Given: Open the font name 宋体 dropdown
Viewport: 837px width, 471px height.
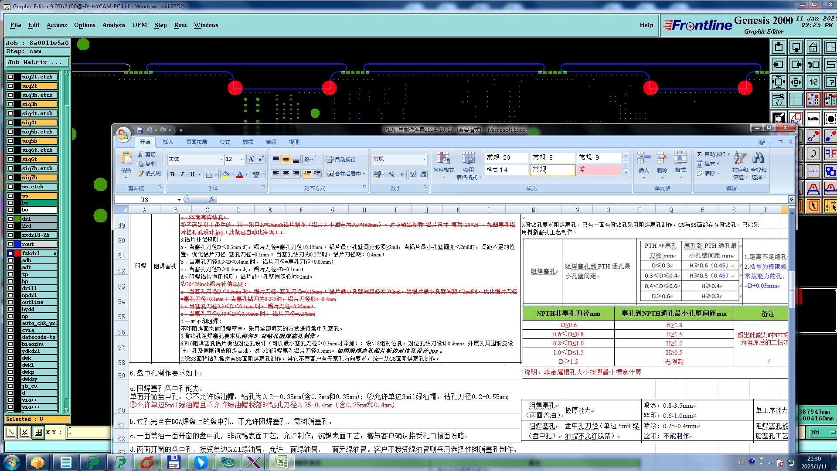Looking at the screenshot, I should click(221, 159).
